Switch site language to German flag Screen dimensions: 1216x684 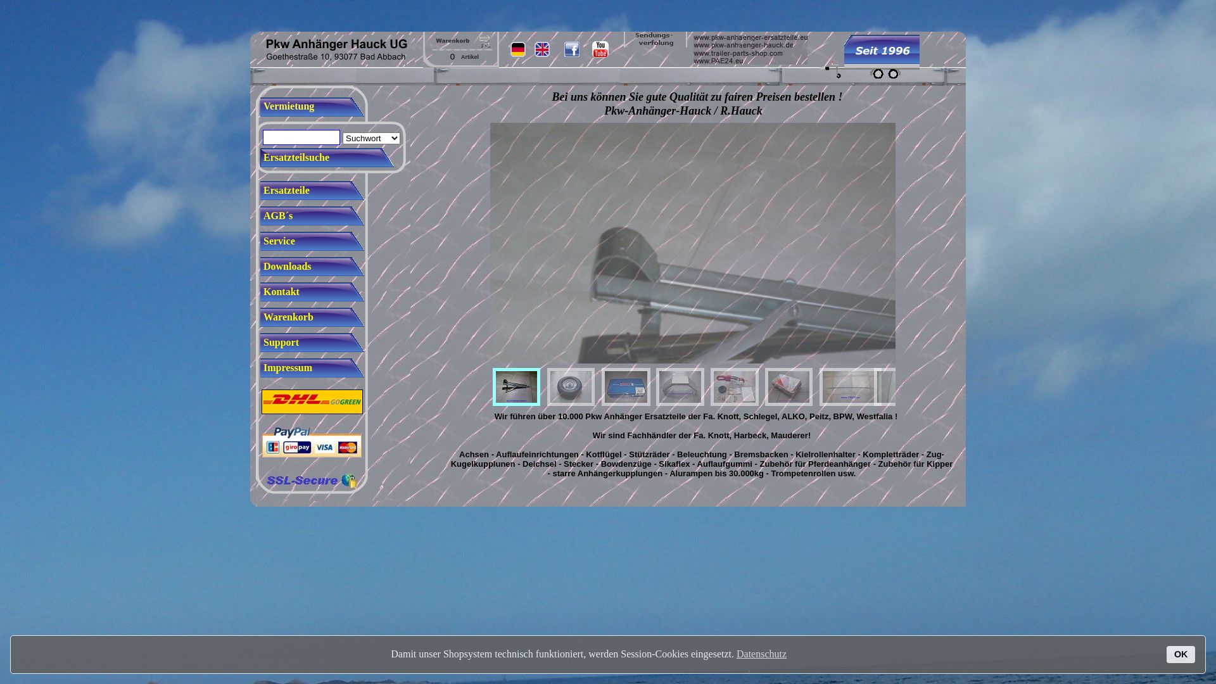click(517, 49)
